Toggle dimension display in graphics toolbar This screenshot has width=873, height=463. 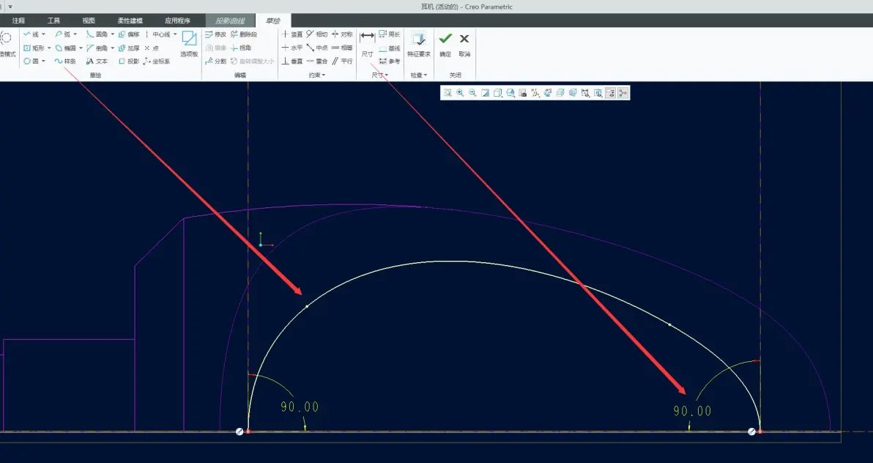(585, 93)
